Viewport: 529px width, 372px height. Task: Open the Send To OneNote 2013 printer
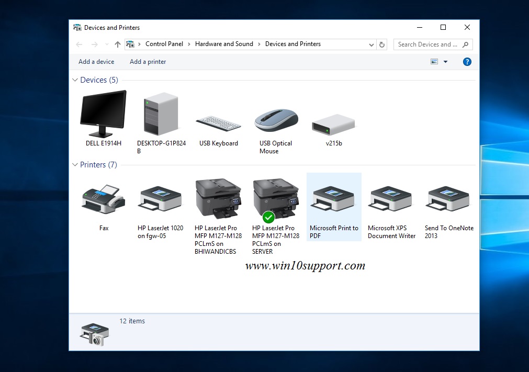(448, 199)
